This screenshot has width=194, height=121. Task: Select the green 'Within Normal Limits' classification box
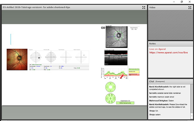[125, 103]
